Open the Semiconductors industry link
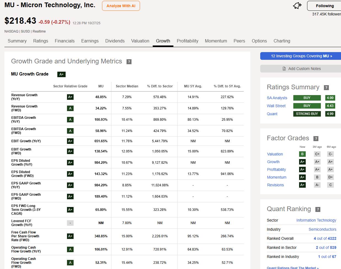Viewport: 341px width, 269px height. 322,229
